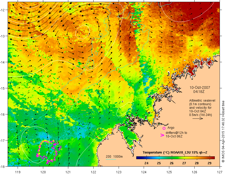The image size is (225, 174).
Task: Click the small white contour circle near 121.5, -13
Action: 83,32
